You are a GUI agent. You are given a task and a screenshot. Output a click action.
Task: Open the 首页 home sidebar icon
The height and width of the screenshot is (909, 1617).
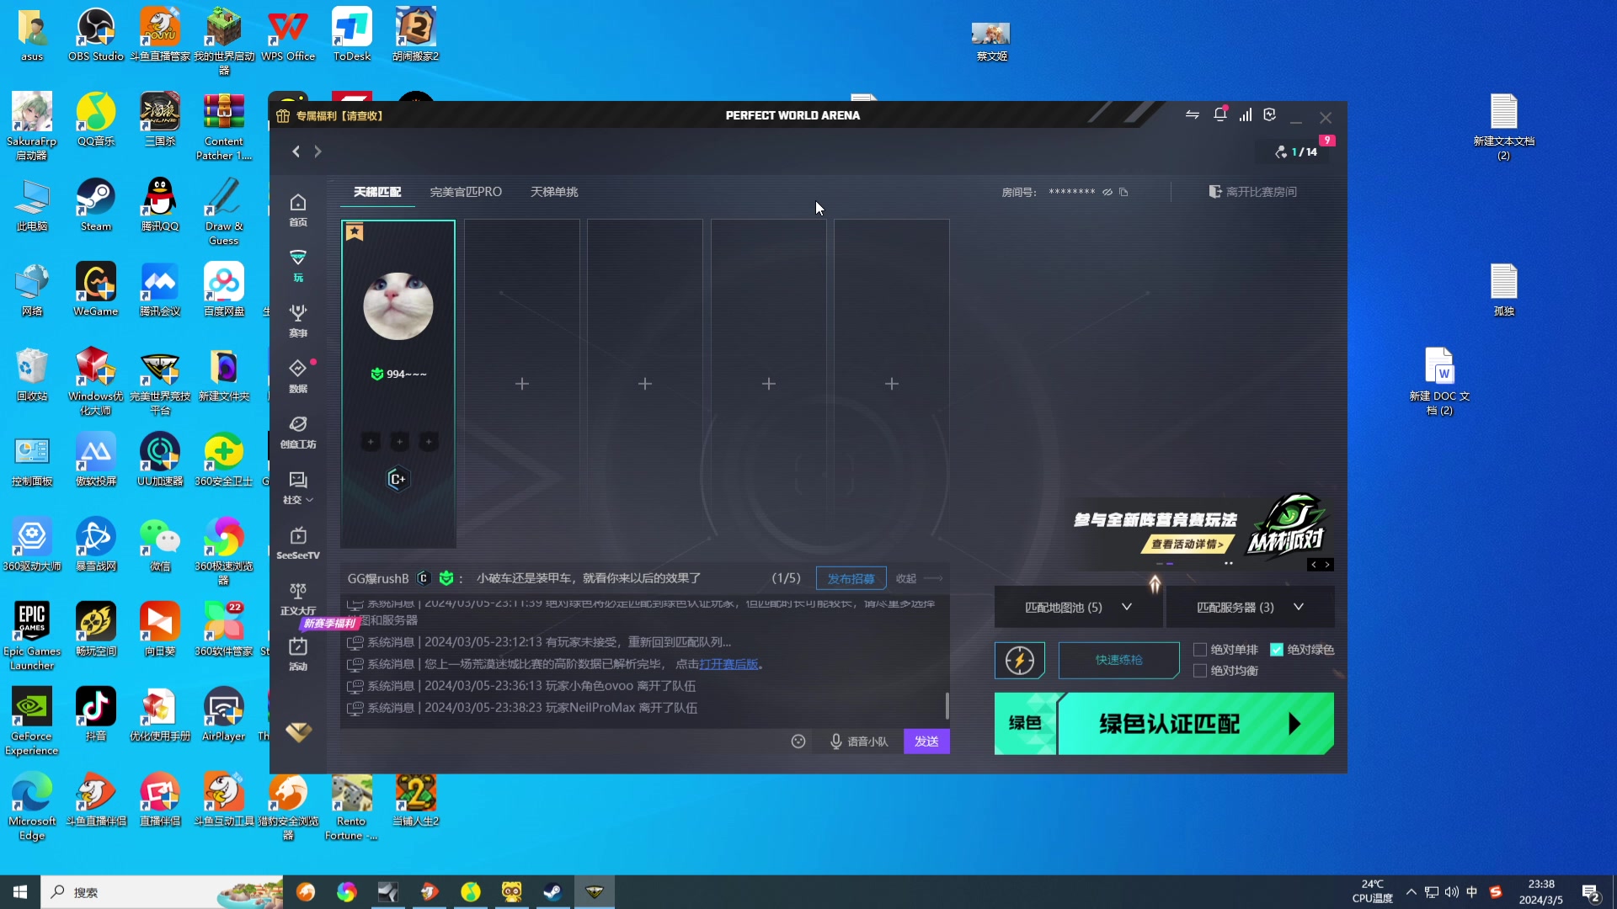click(x=298, y=209)
